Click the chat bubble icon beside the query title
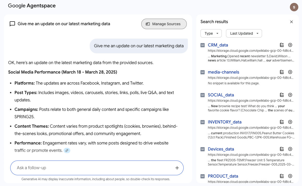The image size is (302, 186). pos(12,24)
